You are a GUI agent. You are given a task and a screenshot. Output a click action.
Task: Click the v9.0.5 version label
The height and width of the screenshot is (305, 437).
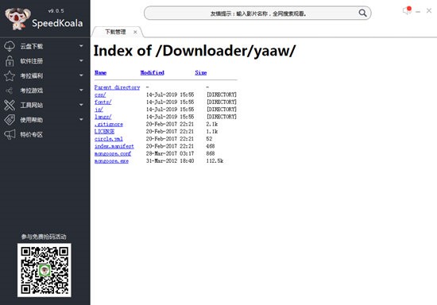56,11
